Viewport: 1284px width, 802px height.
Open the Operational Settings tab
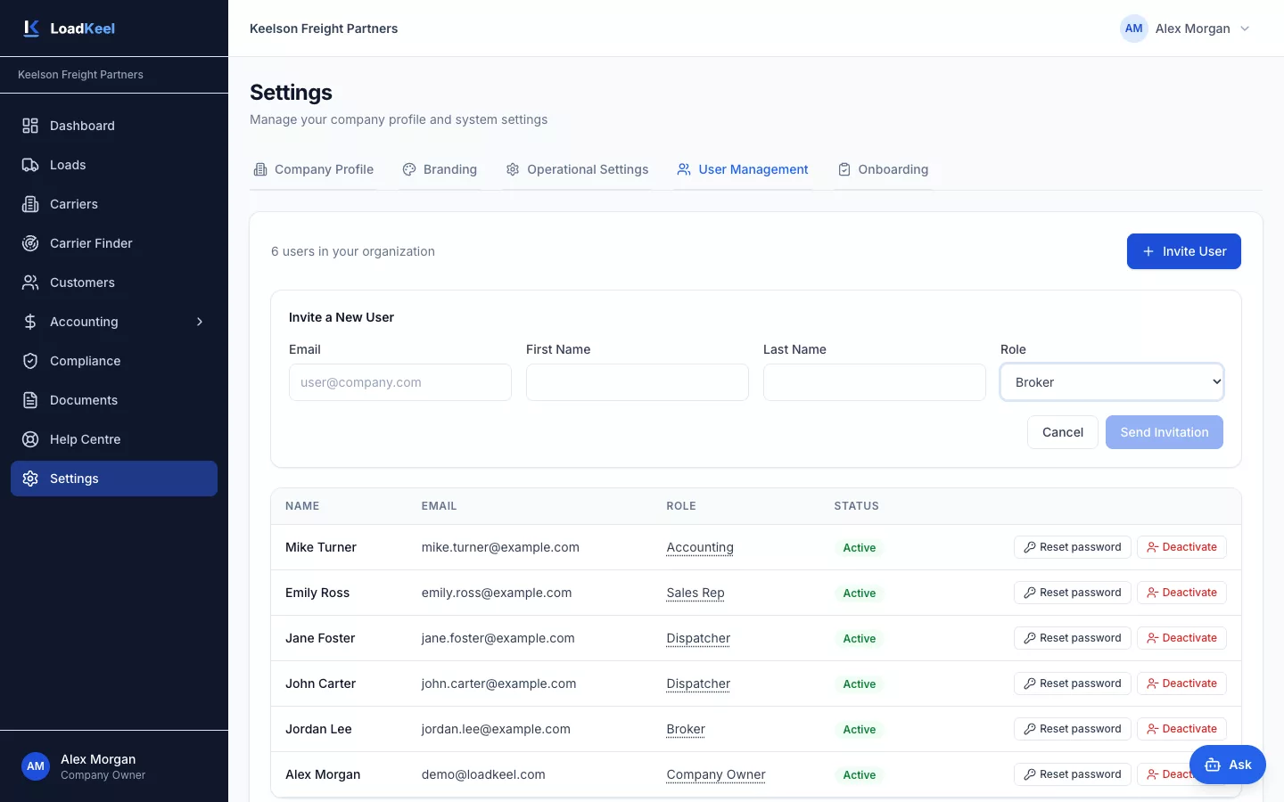pyautogui.click(x=577, y=169)
